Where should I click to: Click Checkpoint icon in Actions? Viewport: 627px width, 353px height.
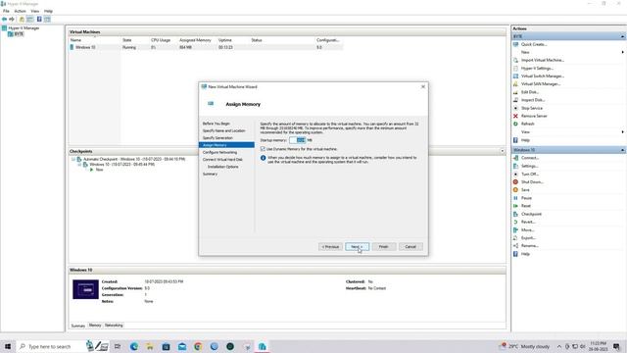tap(516, 214)
